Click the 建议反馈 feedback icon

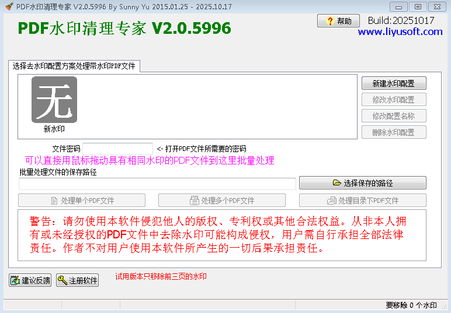[x=15, y=280]
